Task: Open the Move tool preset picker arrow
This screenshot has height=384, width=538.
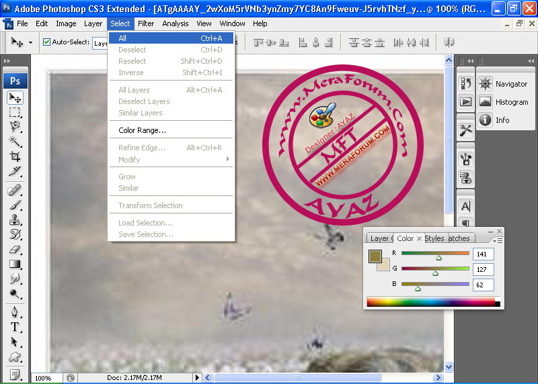Action: (30, 42)
